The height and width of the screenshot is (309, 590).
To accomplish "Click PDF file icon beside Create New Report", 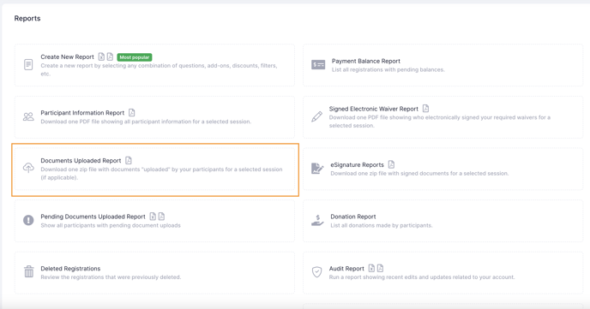I will click(110, 56).
